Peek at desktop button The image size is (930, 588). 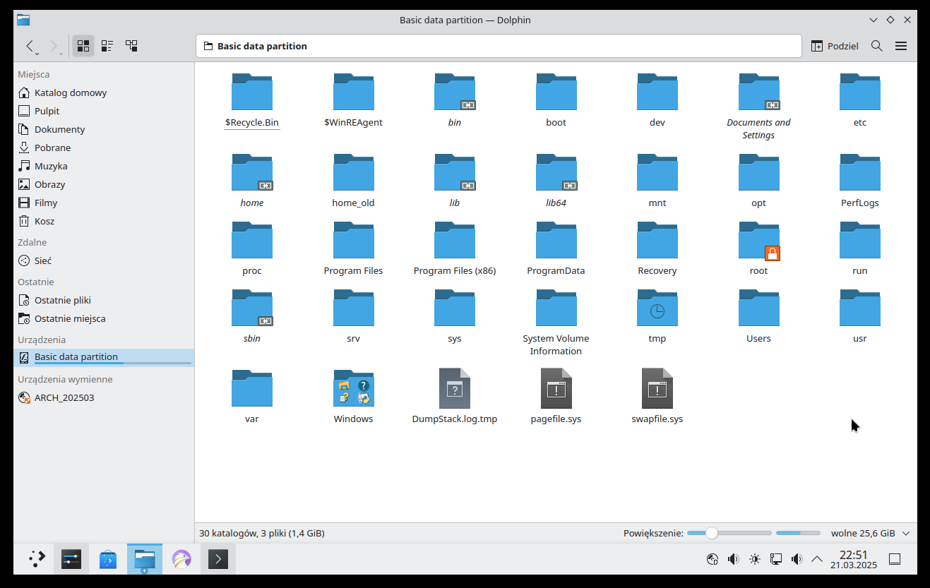pyautogui.click(x=895, y=559)
